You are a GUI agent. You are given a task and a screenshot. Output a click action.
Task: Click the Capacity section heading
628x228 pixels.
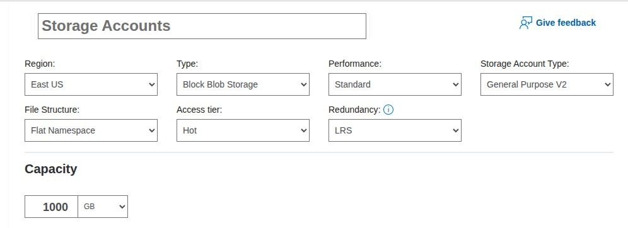51,169
